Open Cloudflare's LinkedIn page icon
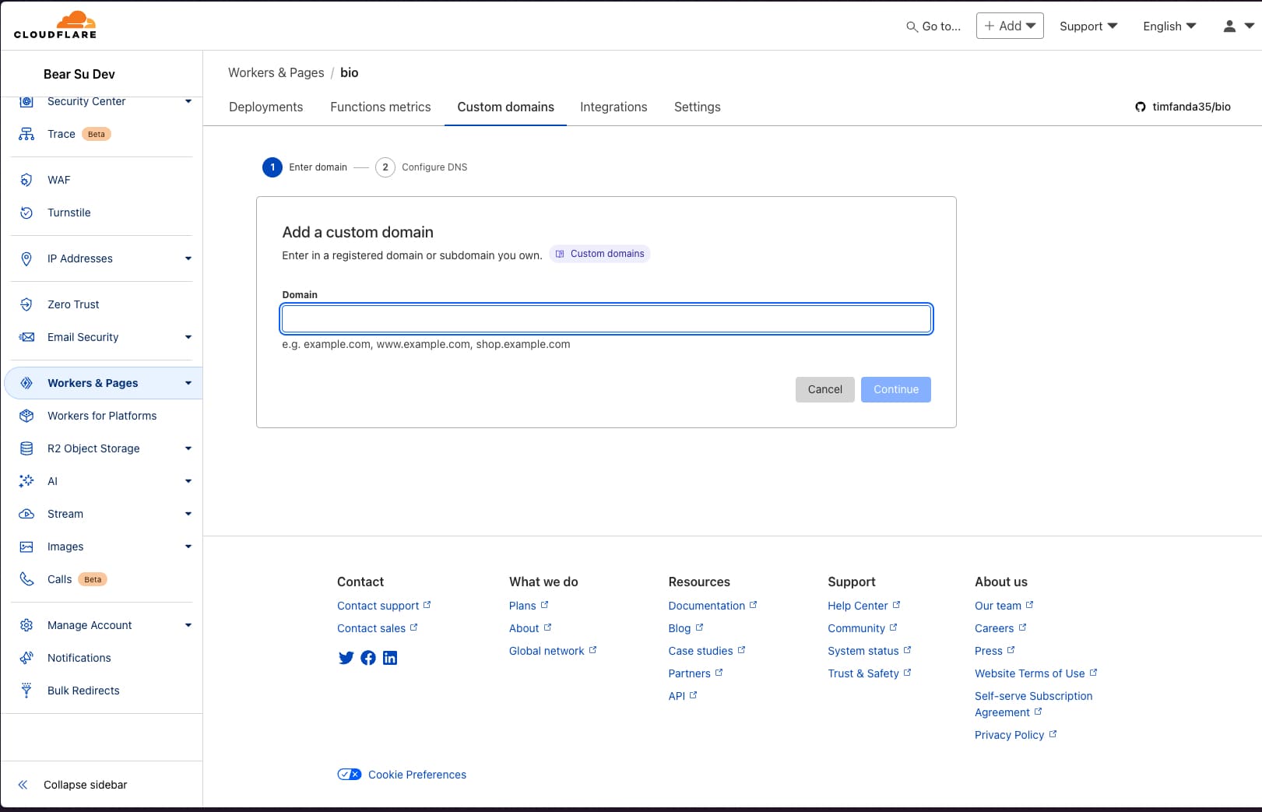This screenshot has height=812, width=1262. click(x=390, y=658)
